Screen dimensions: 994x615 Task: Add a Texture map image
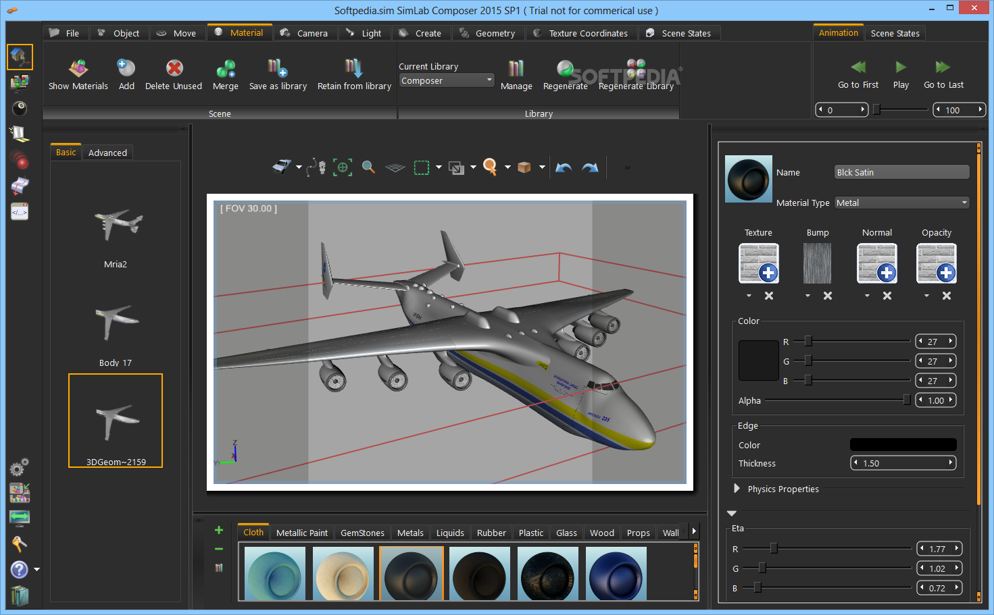(x=759, y=263)
